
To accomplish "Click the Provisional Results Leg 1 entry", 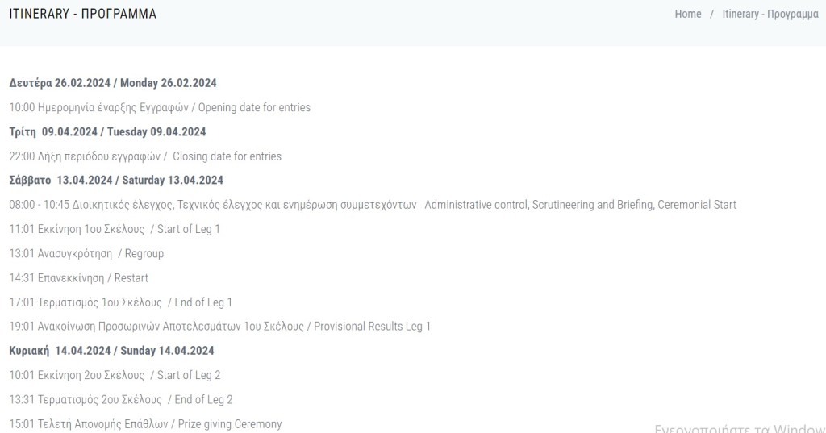I will pyautogui.click(x=219, y=327).
